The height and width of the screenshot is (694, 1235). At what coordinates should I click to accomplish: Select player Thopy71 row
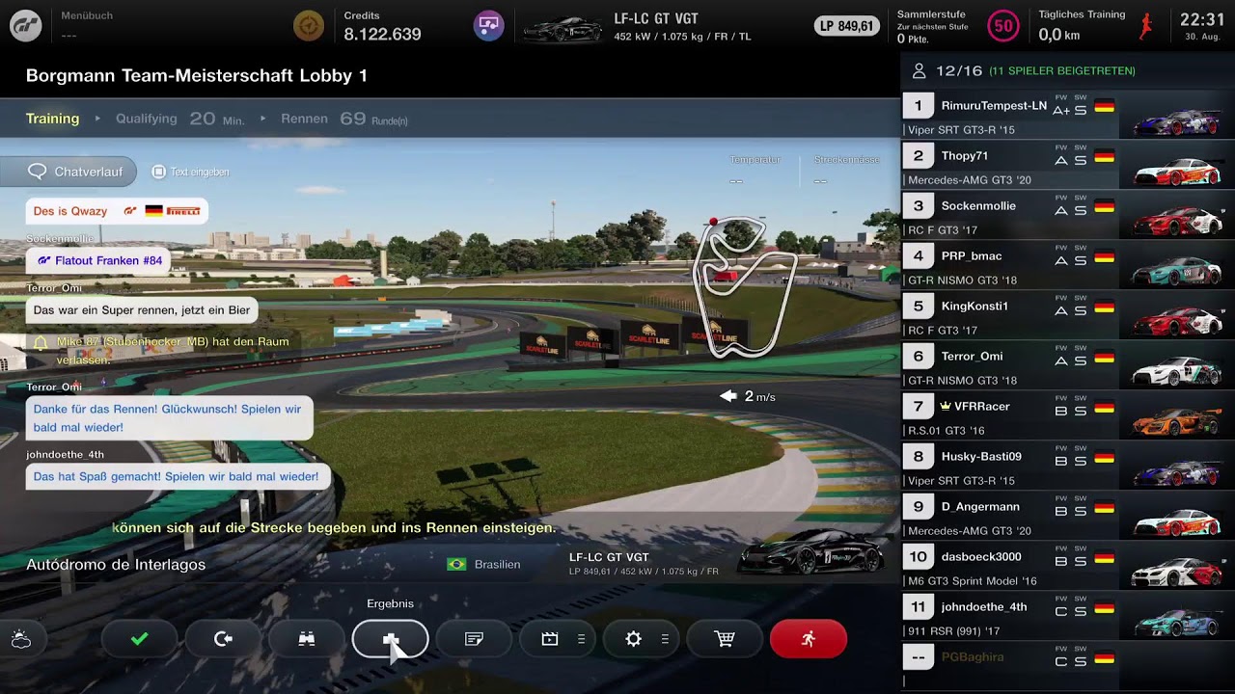[x=1068, y=165]
